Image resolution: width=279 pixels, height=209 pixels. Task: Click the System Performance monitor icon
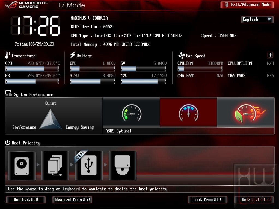pos(8,93)
